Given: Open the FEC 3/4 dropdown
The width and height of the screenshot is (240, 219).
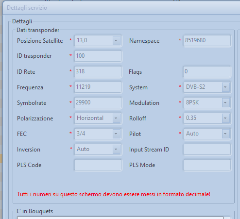Looking at the screenshot, I should (98, 134).
